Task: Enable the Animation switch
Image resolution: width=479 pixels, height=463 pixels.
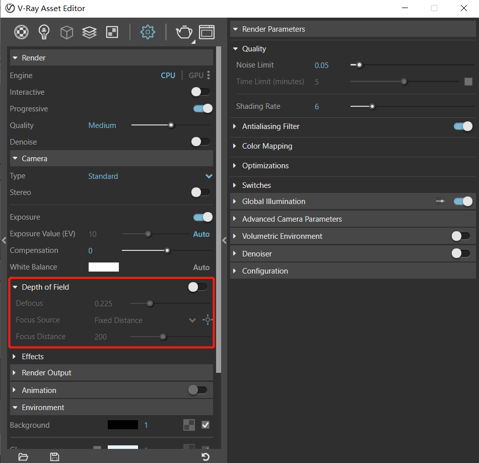Action: pos(197,390)
